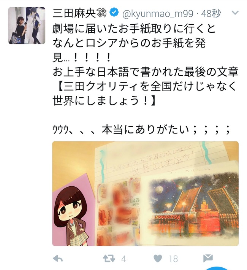Reply to the tweet with arrow icon
247x270 pixels.
coord(58,259)
